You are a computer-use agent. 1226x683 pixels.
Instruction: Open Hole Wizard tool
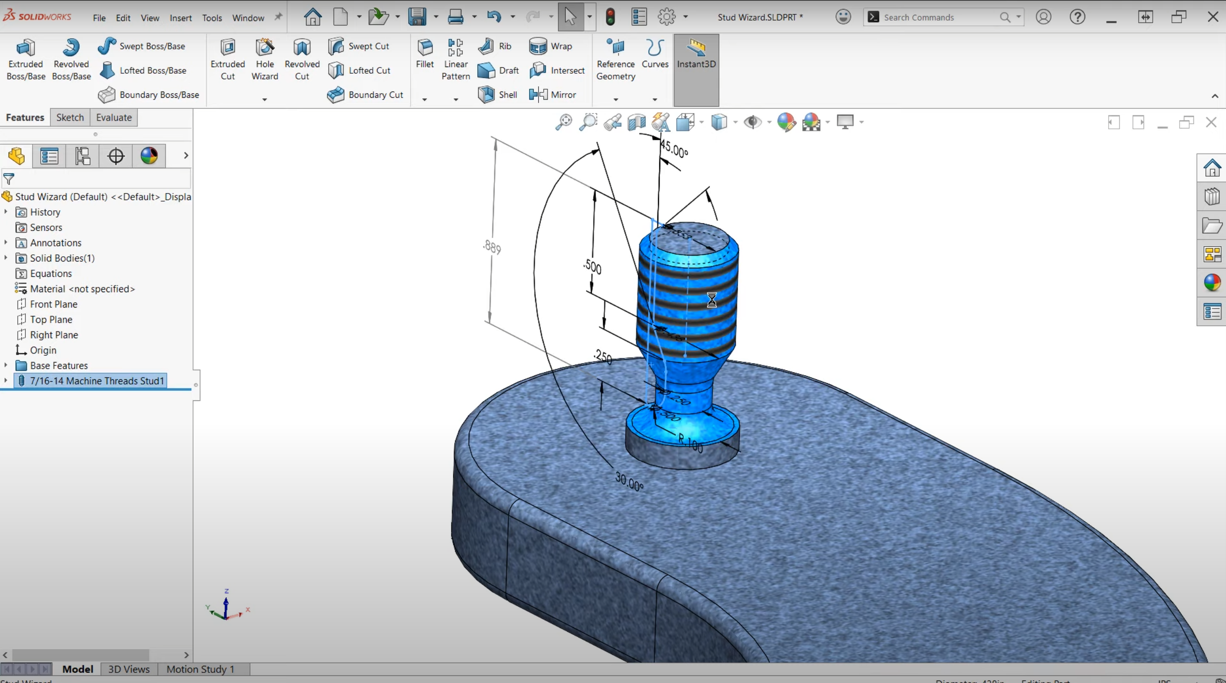coord(264,59)
